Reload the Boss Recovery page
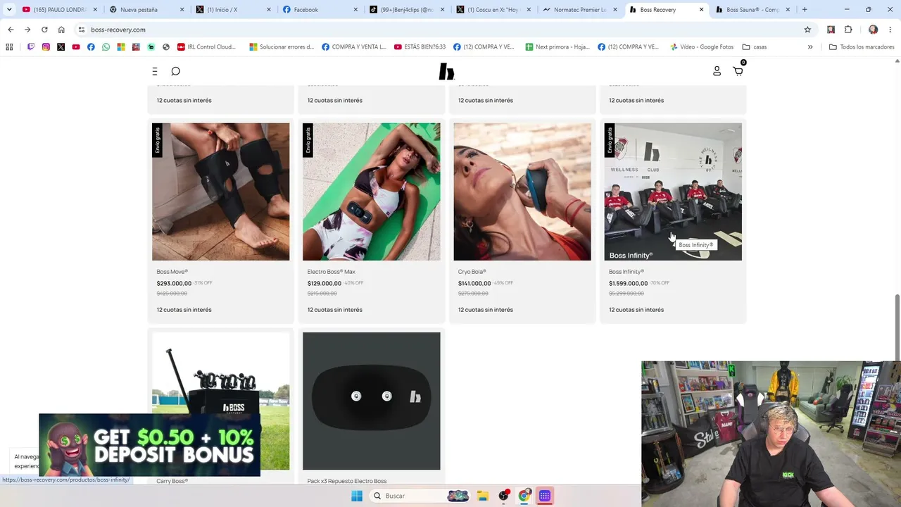 coord(44,30)
